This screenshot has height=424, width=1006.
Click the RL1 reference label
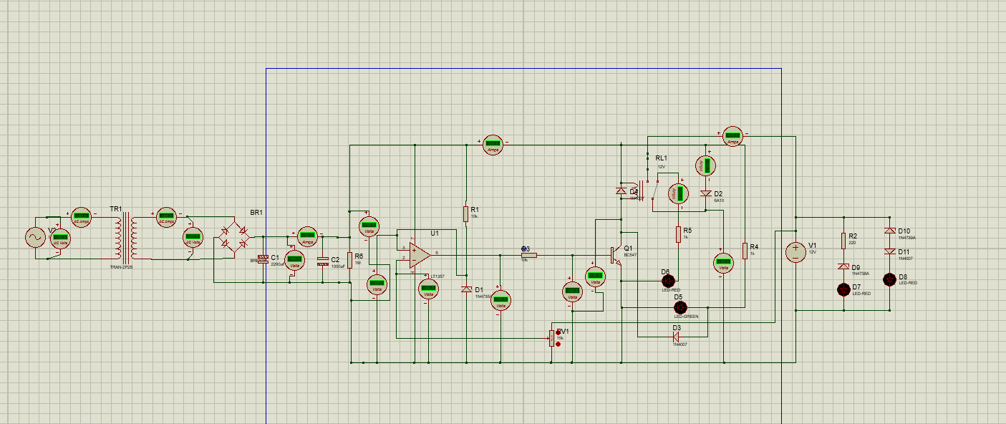tap(661, 158)
